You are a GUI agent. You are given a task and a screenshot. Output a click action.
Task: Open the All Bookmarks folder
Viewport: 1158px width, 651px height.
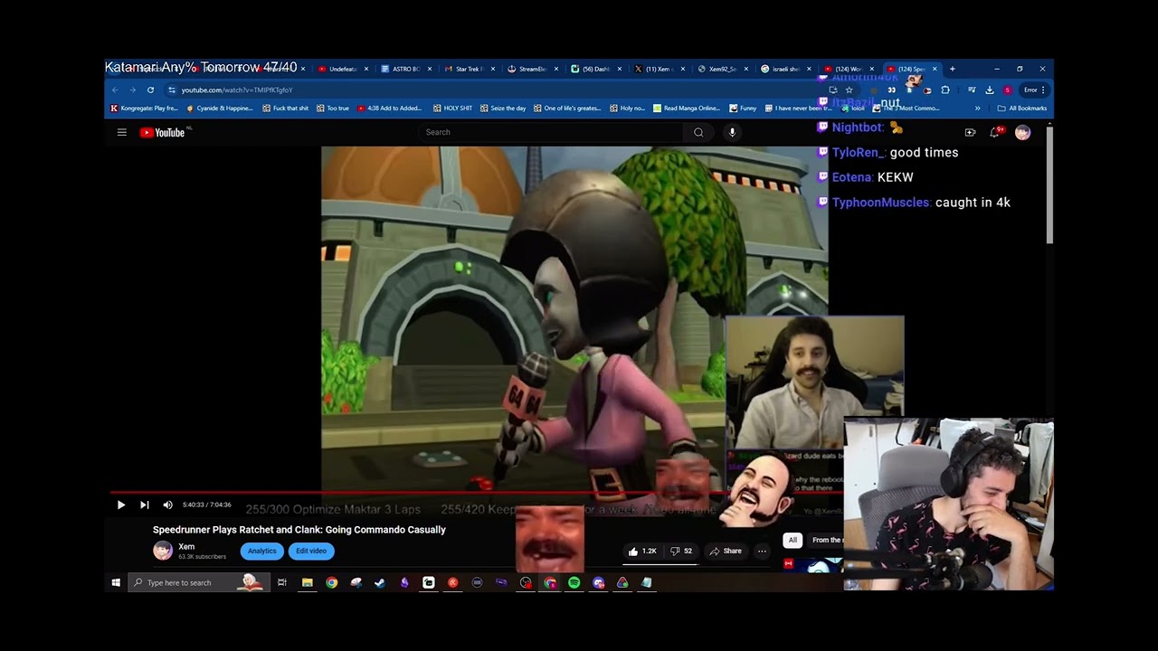coord(1022,108)
